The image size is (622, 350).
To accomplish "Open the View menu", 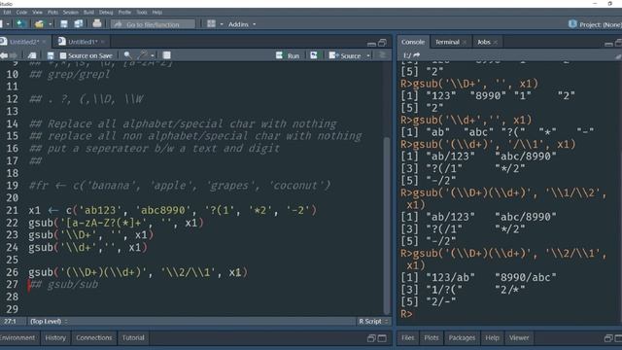I will pos(37,13).
